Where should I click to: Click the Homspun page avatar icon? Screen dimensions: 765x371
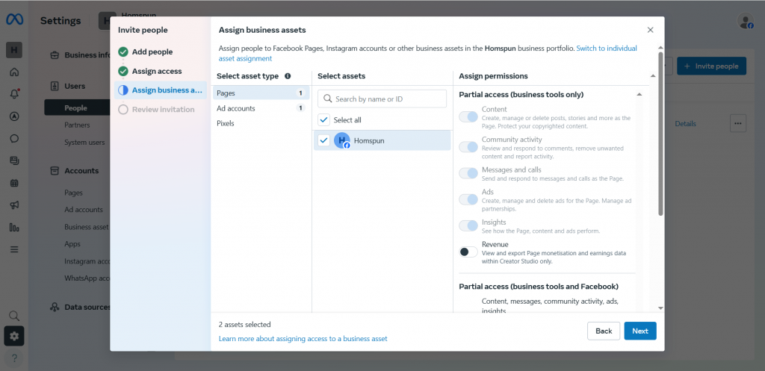click(x=342, y=140)
